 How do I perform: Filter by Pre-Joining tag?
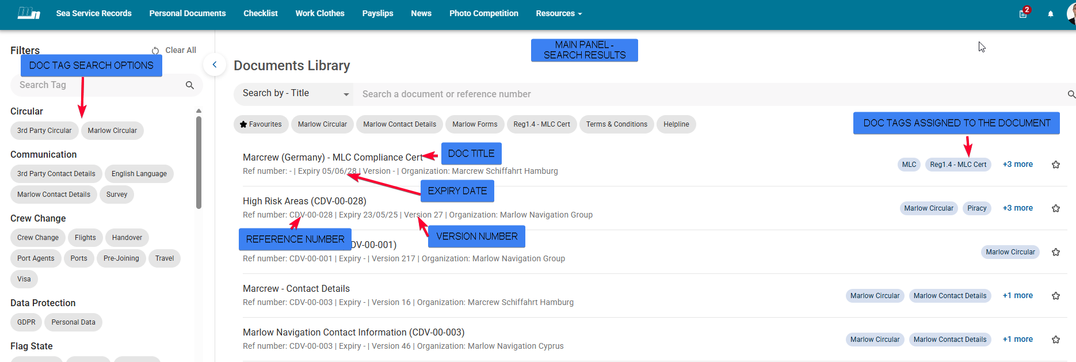tap(121, 258)
